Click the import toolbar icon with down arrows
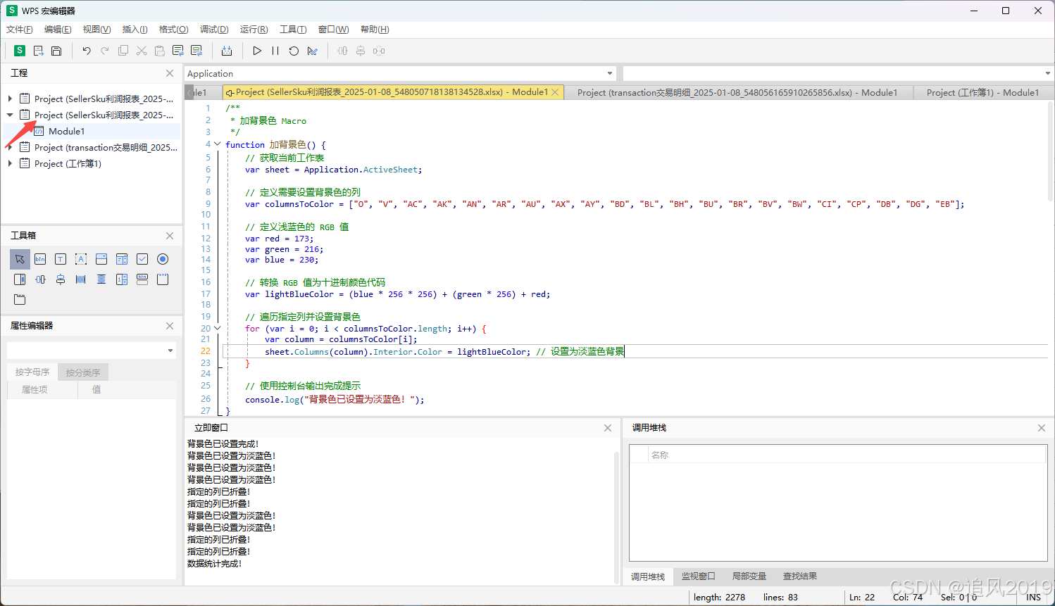 227,51
